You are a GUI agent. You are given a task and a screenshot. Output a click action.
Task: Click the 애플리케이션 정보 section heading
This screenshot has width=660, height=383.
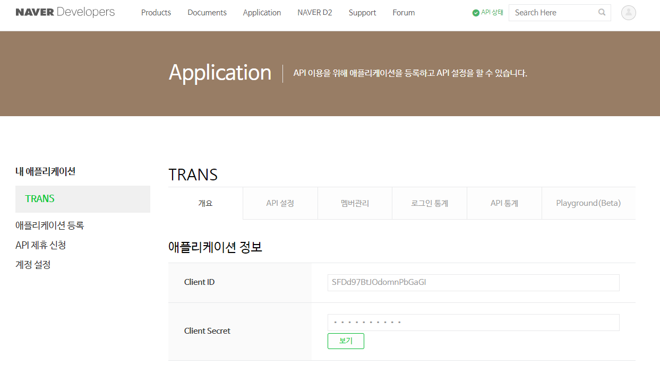point(215,247)
